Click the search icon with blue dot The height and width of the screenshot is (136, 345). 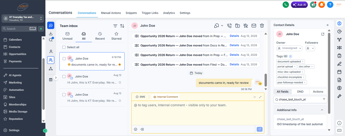click(x=51, y=40)
